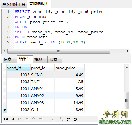
Task: Go to next record arrow
Action: (20, 119)
